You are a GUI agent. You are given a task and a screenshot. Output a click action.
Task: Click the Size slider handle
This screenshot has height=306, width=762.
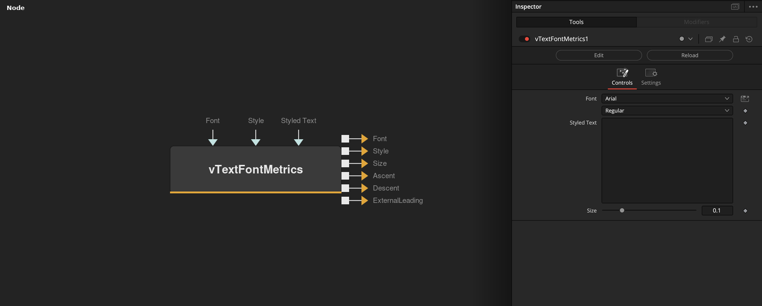point(622,210)
